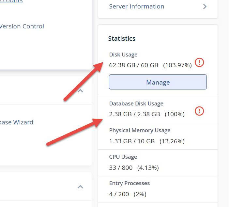
Task: Click the 33 / 800 CPU usage value
Action: pos(121,167)
